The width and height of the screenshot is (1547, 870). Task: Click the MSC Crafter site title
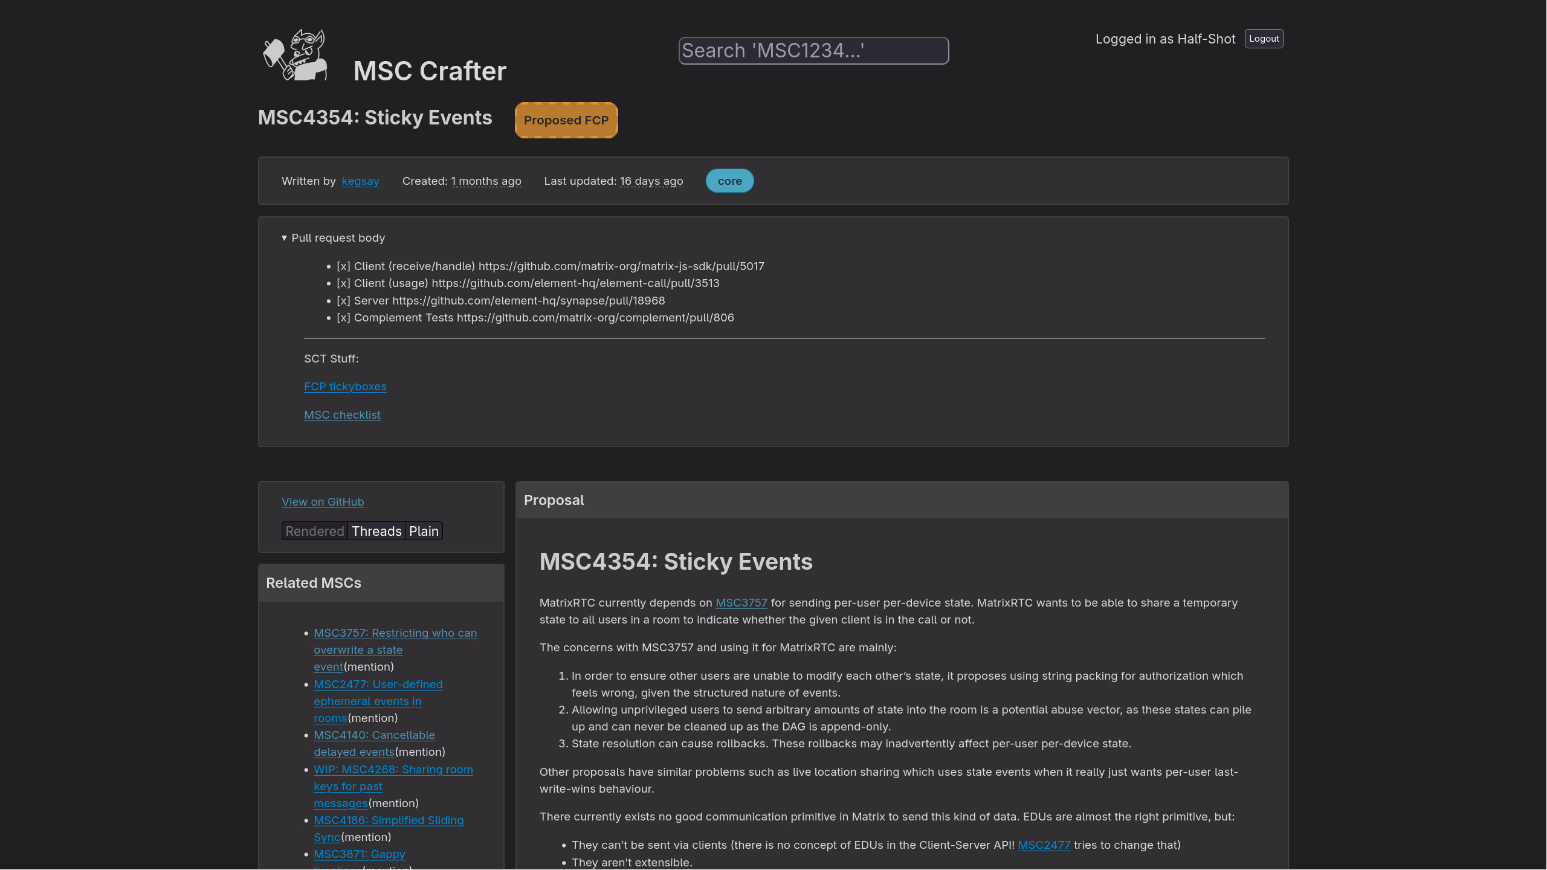430,71
